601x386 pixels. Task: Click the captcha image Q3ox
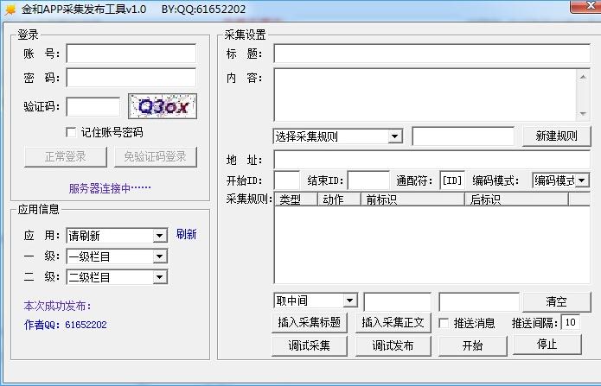163,106
